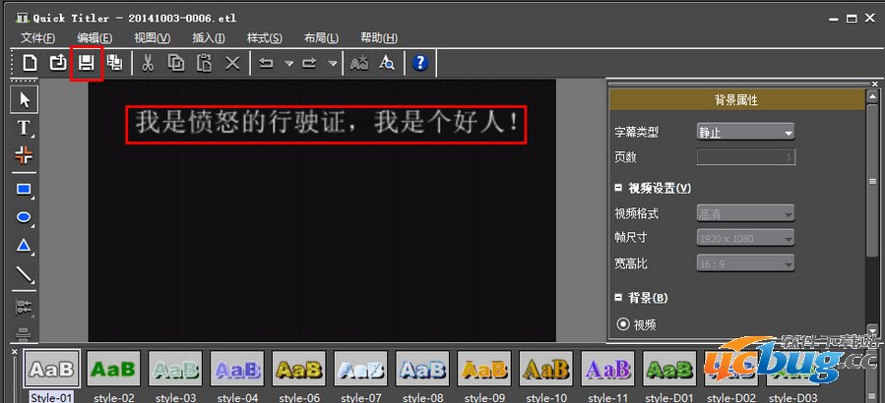Viewport: 885px width, 403px height.
Task: Select the 视频 background radio button
Action: pyautogui.click(x=622, y=324)
